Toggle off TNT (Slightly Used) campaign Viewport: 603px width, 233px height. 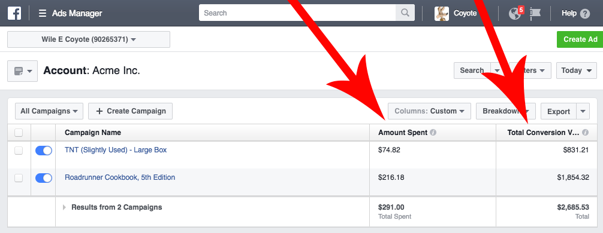click(44, 151)
